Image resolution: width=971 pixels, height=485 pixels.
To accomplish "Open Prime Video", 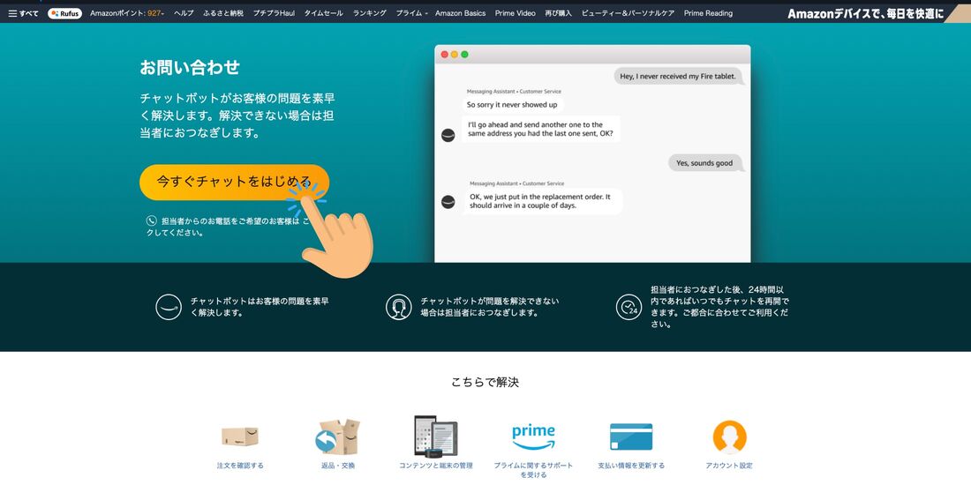I will point(515,13).
